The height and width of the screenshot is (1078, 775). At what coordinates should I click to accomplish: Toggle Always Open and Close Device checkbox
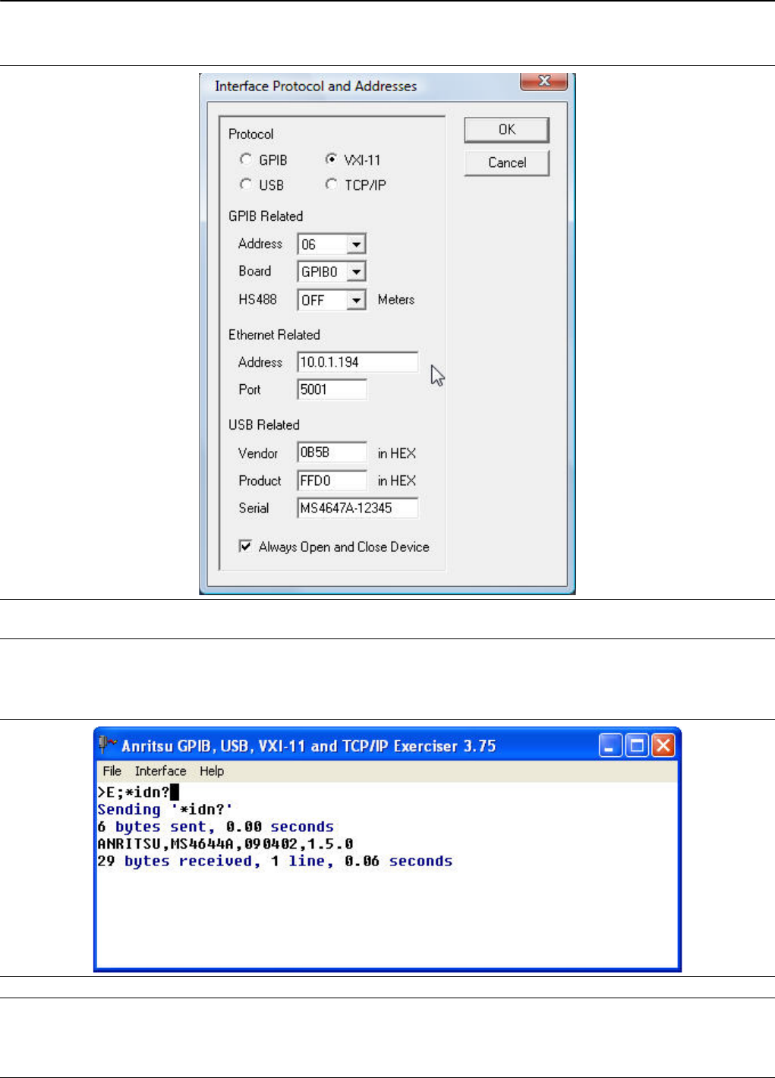click(245, 546)
